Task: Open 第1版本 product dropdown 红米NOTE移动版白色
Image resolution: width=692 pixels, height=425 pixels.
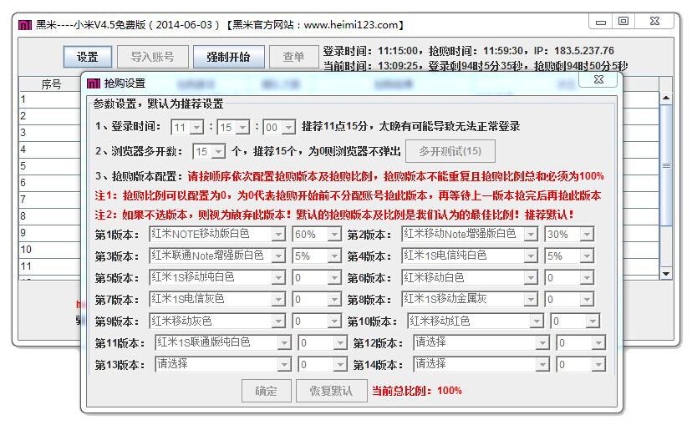Action: point(217,234)
